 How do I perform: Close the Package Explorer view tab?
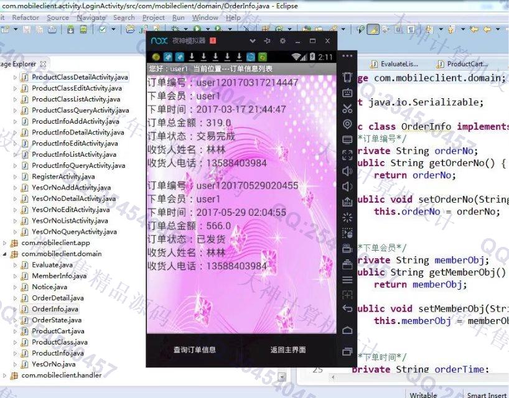click(x=43, y=64)
